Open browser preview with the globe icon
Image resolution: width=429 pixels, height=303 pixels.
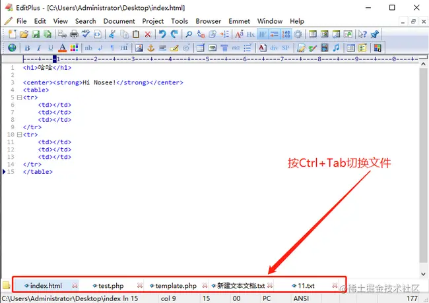pos(12,48)
